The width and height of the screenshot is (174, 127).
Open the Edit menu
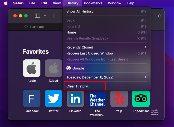click(x=44, y=3)
